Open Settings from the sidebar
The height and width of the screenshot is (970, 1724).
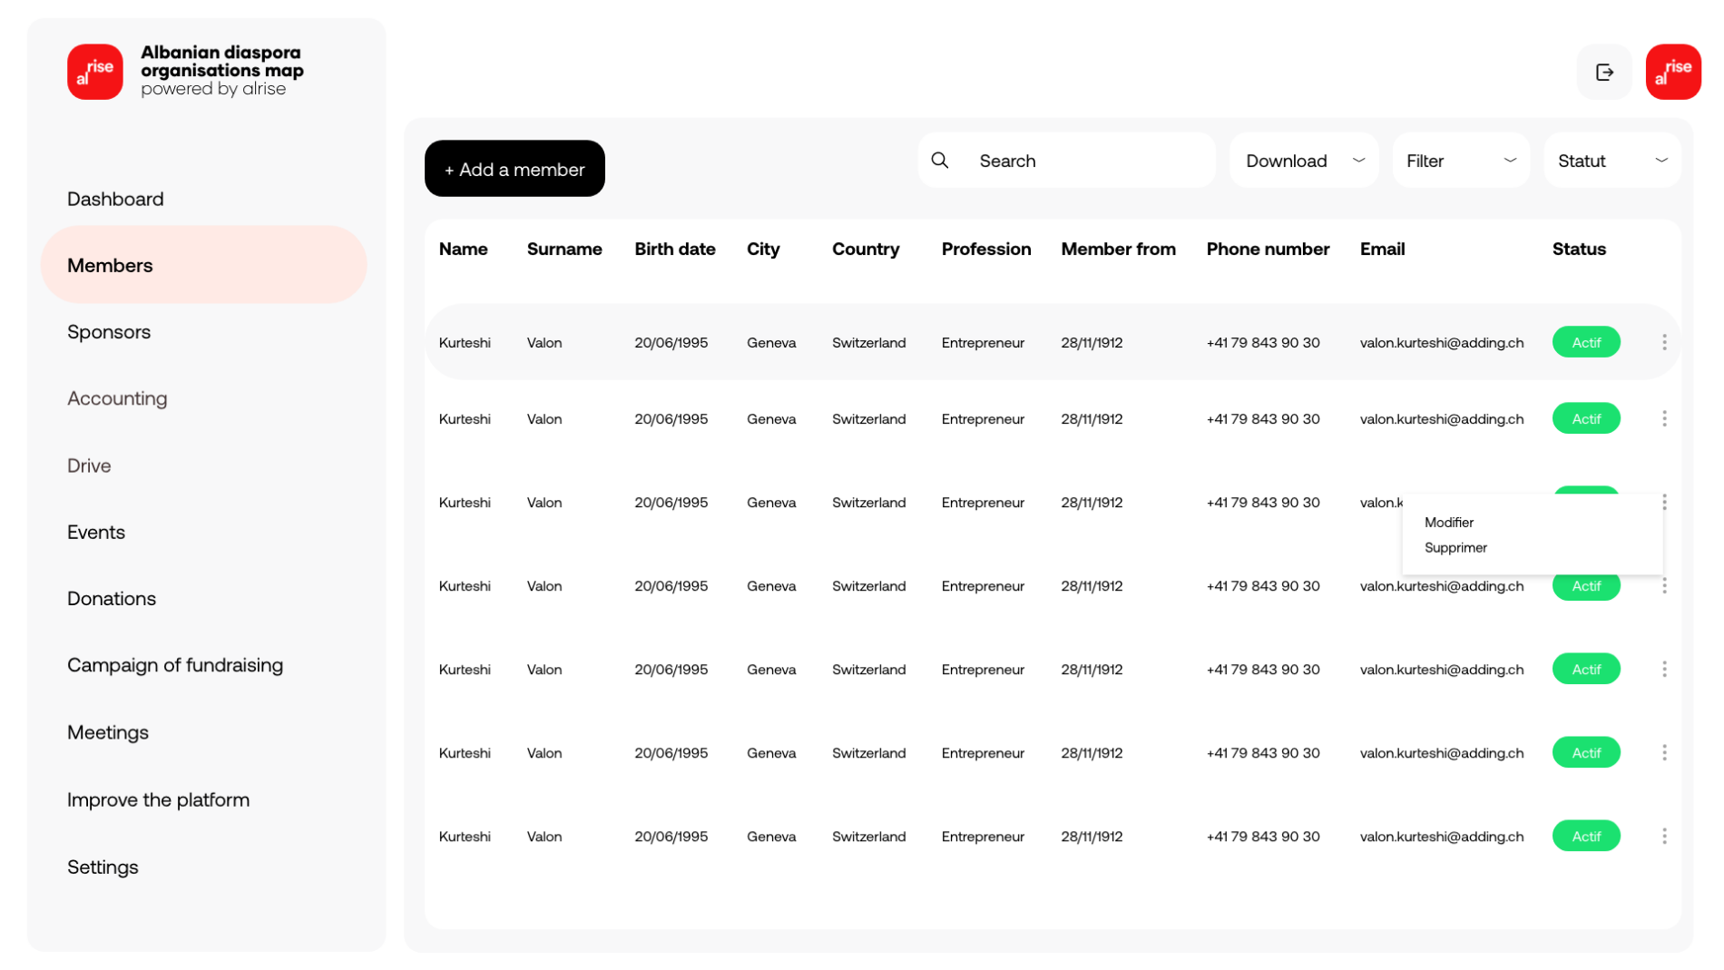(x=103, y=867)
